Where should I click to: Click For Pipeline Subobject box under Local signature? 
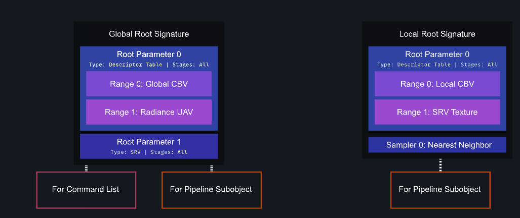(x=441, y=190)
